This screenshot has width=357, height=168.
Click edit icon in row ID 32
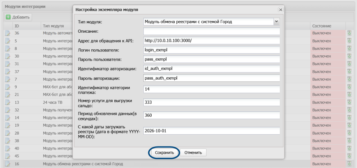pyautogui.click(x=8, y=110)
